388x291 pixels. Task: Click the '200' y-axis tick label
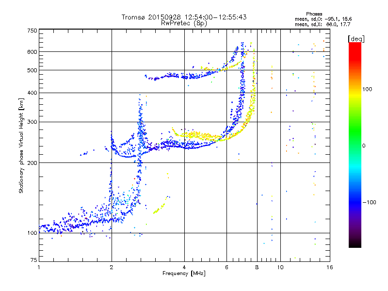[32, 163]
